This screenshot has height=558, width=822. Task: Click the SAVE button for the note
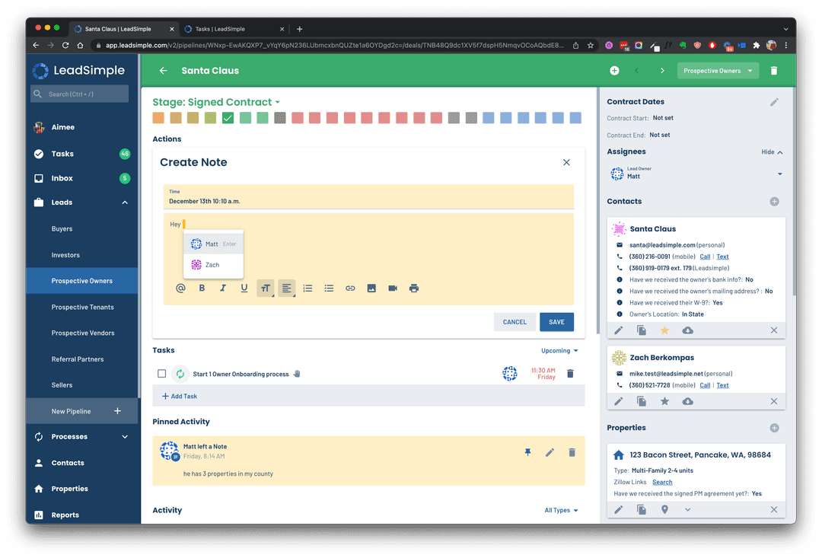click(x=556, y=322)
